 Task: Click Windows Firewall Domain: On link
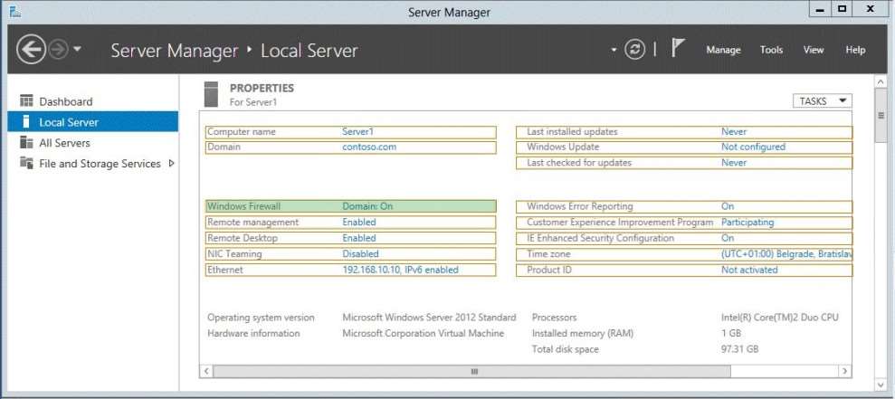pyautogui.click(x=367, y=206)
